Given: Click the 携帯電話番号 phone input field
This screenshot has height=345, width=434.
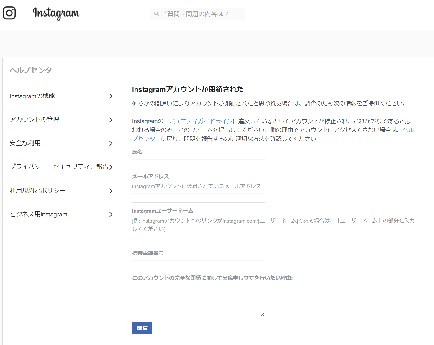Looking at the screenshot, I should (198, 265).
